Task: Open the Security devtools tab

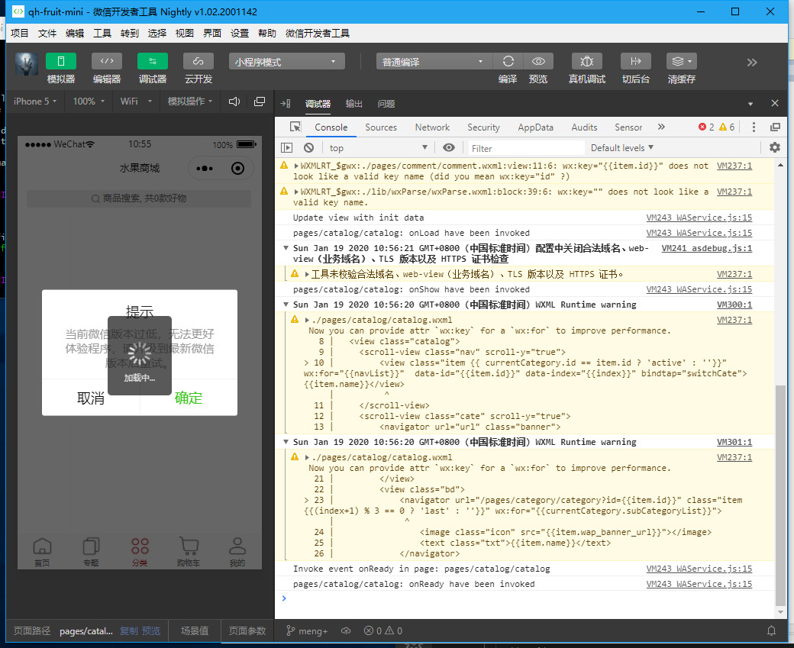Action: (x=483, y=127)
